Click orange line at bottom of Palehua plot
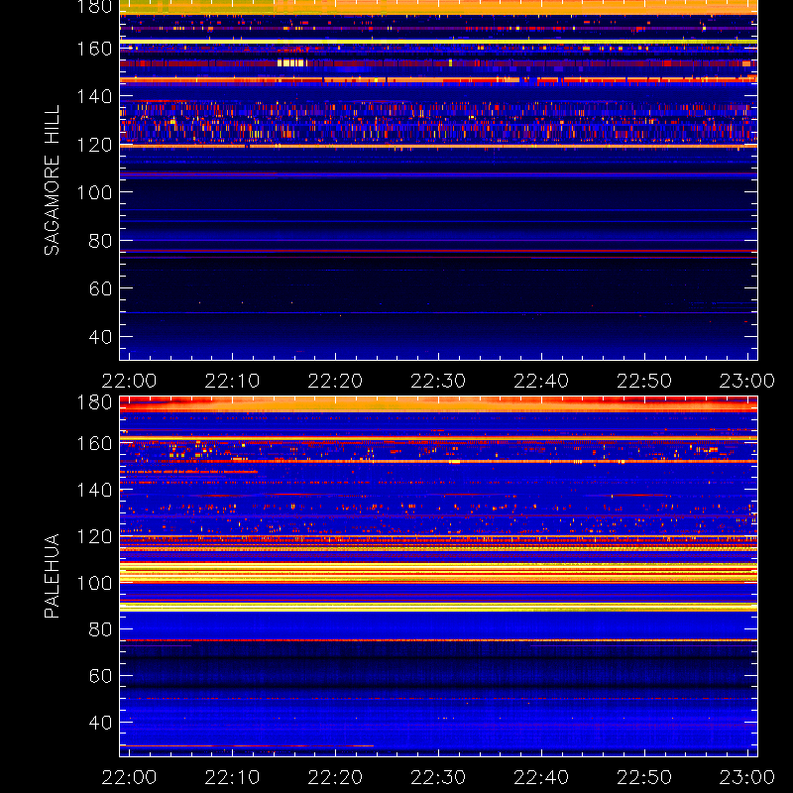The height and width of the screenshot is (793, 793). [247, 745]
